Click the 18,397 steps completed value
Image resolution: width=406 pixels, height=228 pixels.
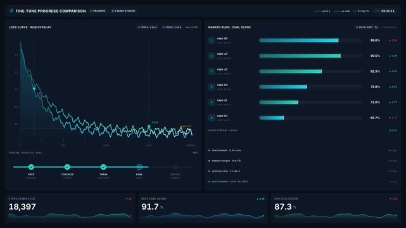coord(22,206)
